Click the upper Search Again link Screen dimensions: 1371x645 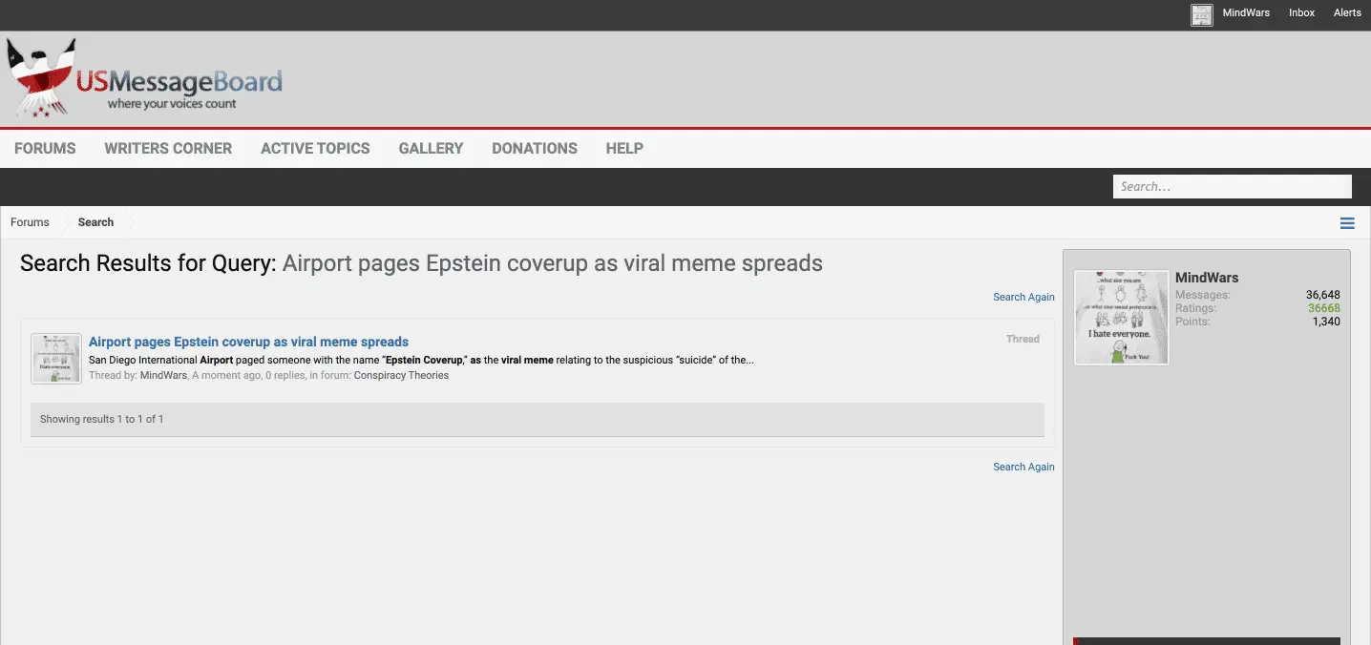pos(1023,298)
